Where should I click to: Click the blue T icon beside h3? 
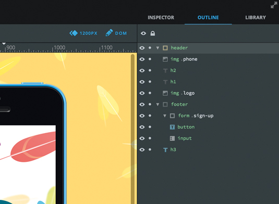click(x=165, y=150)
